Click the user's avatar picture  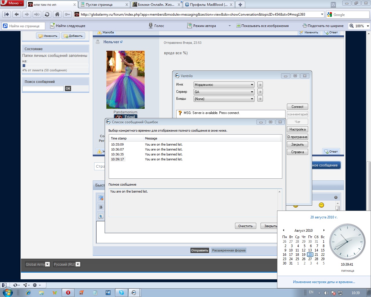coord(126,80)
